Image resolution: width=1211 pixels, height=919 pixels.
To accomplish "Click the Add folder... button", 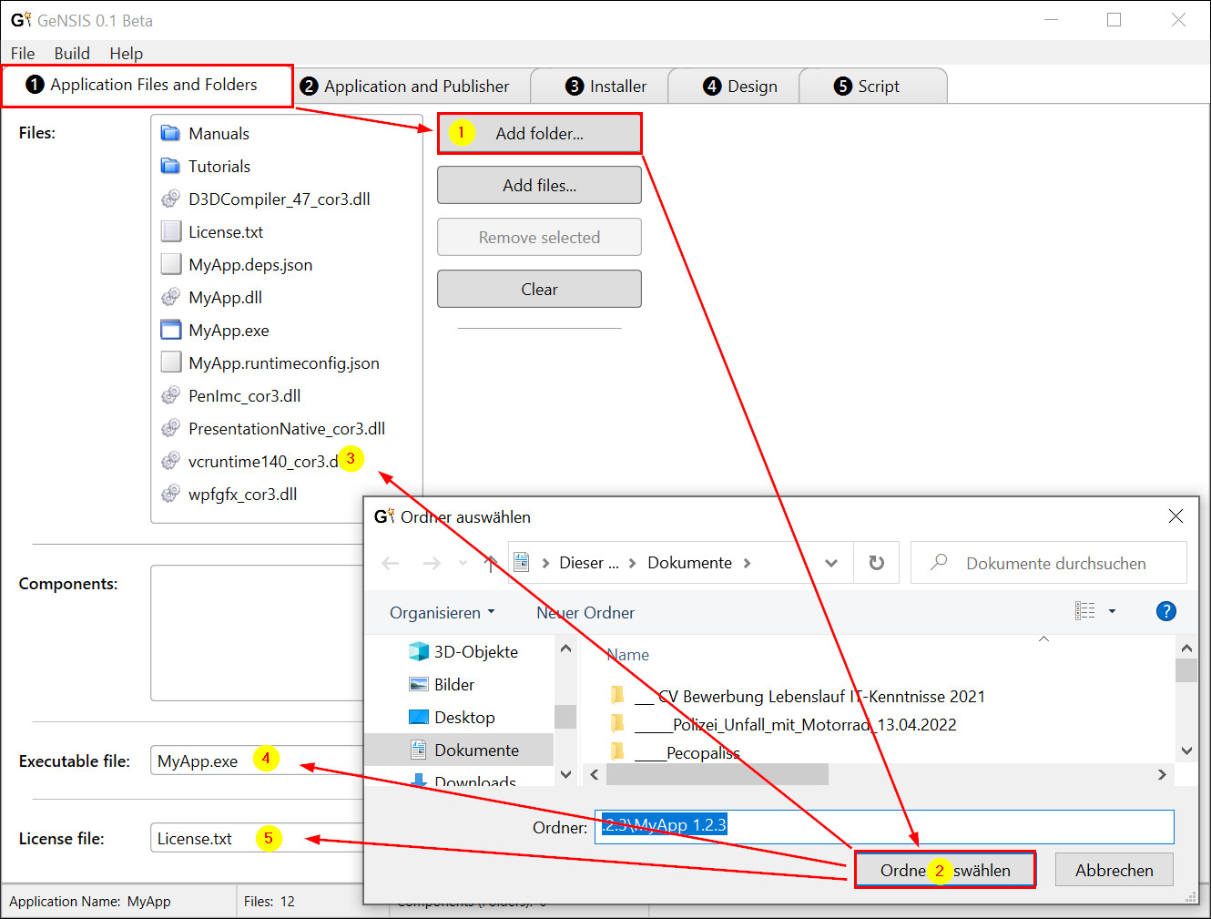I will 539,133.
